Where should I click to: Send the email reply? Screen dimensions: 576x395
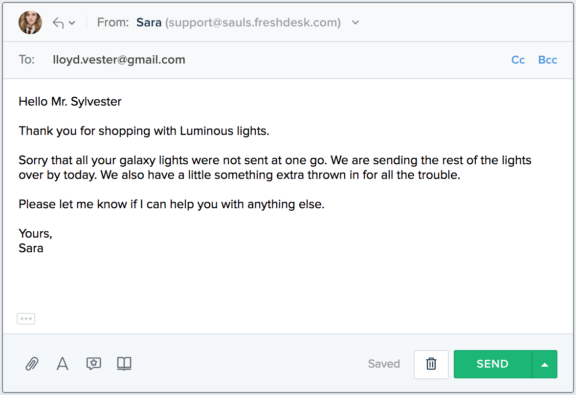(492, 364)
